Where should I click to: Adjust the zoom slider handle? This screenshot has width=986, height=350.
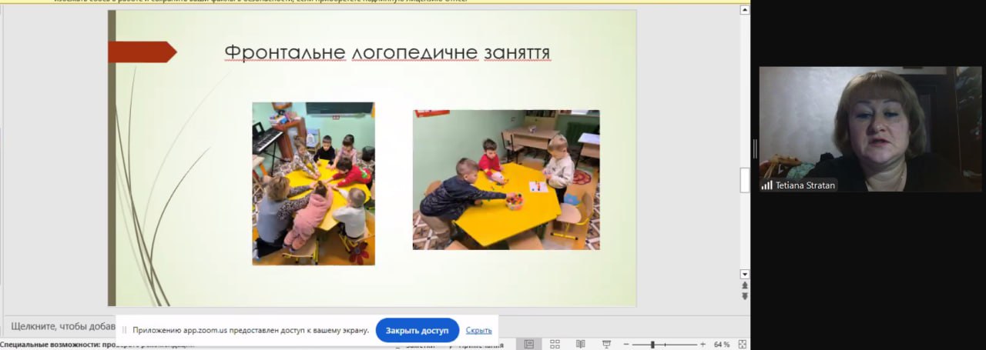pos(652,344)
